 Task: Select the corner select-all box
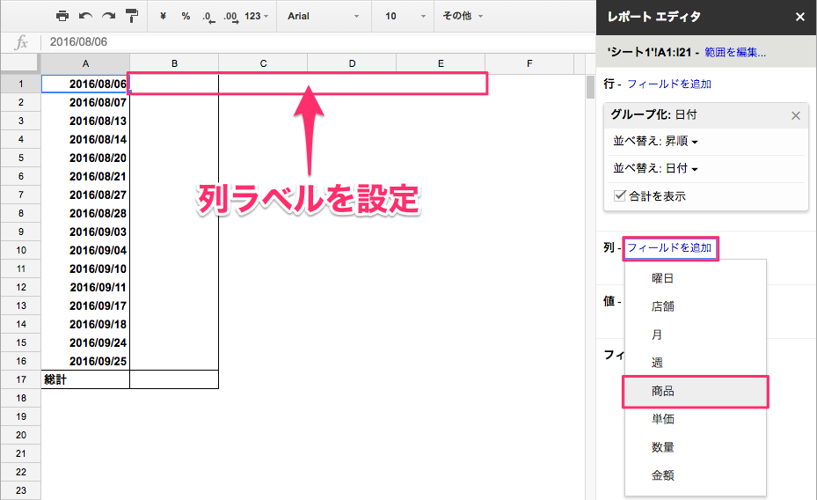click(x=20, y=63)
